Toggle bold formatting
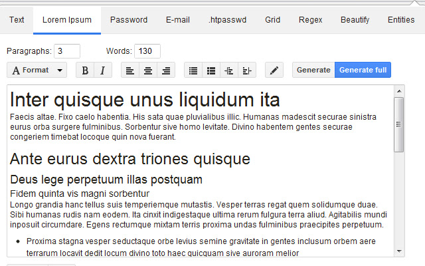The image size is (425, 266). click(x=85, y=70)
